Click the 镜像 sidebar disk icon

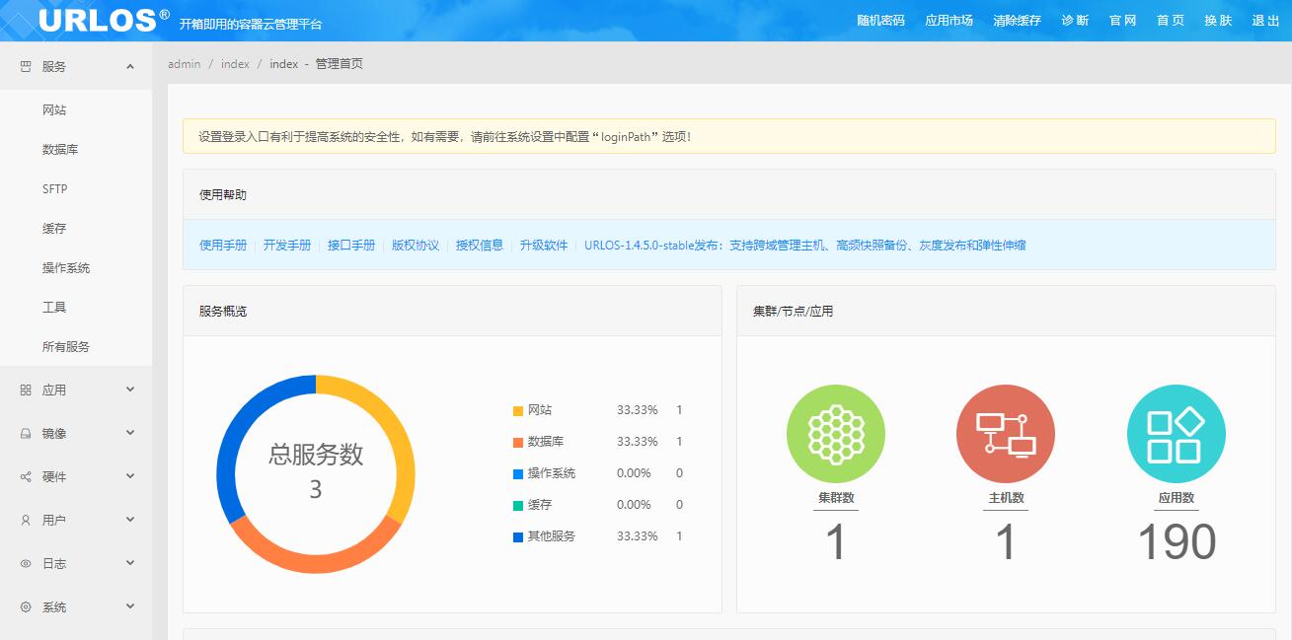[26, 434]
